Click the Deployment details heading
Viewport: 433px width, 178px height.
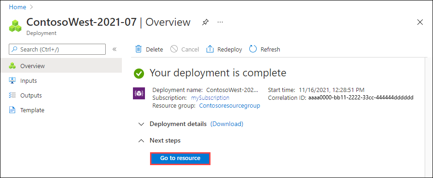[x=178, y=124]
